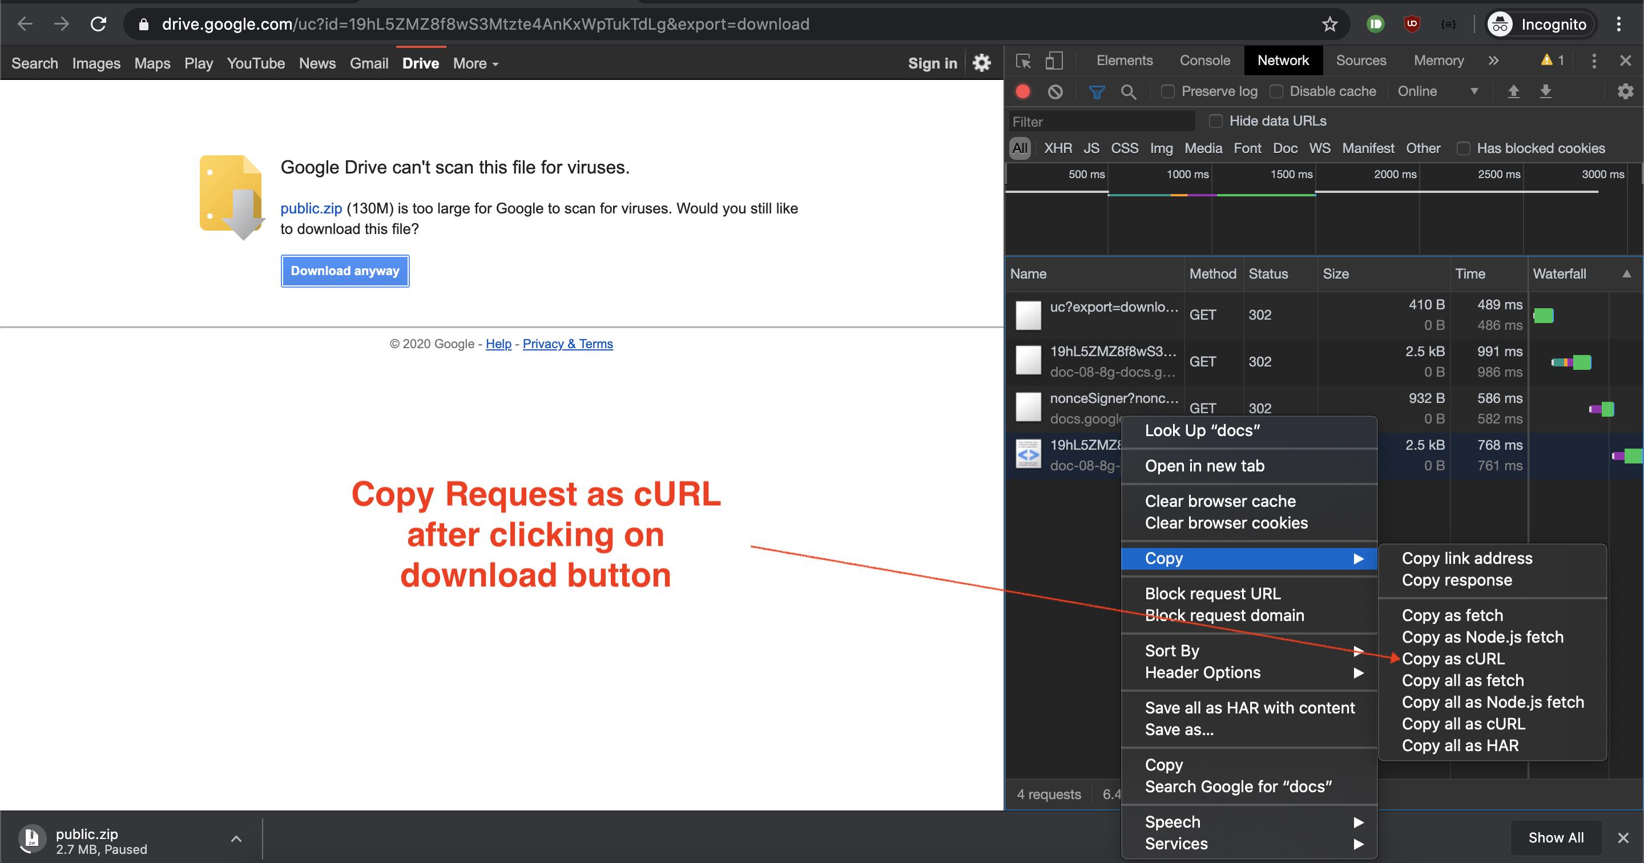Open the Privacy & Terms link
The image size is (1644, 863).
click(567, 344)
